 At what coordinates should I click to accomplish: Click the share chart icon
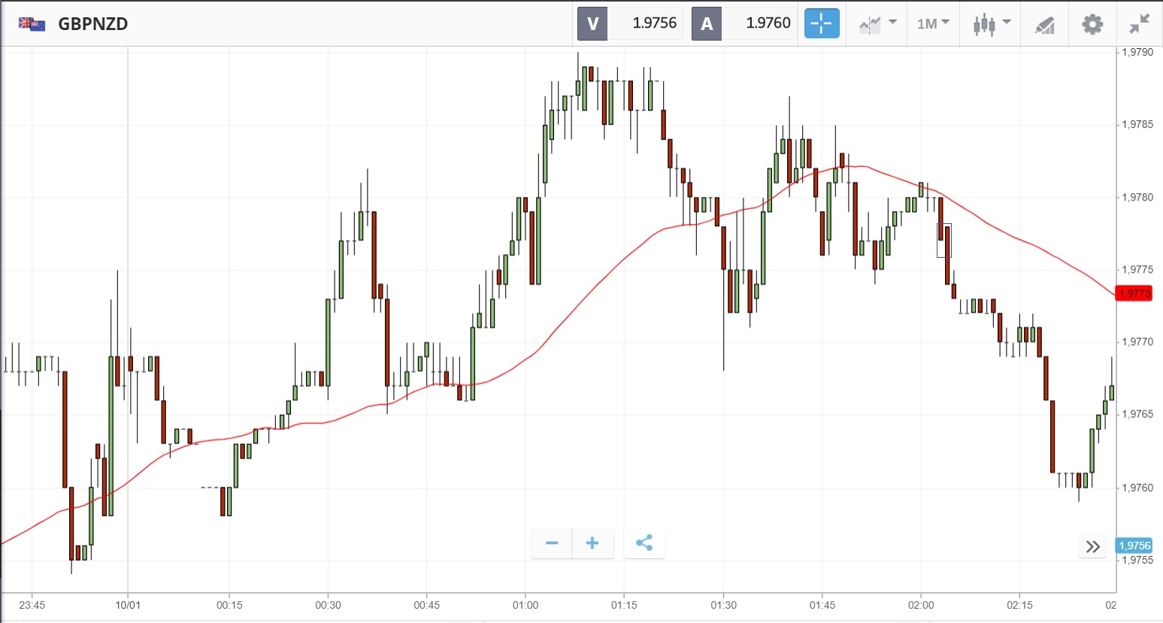[x=644, y=543]
